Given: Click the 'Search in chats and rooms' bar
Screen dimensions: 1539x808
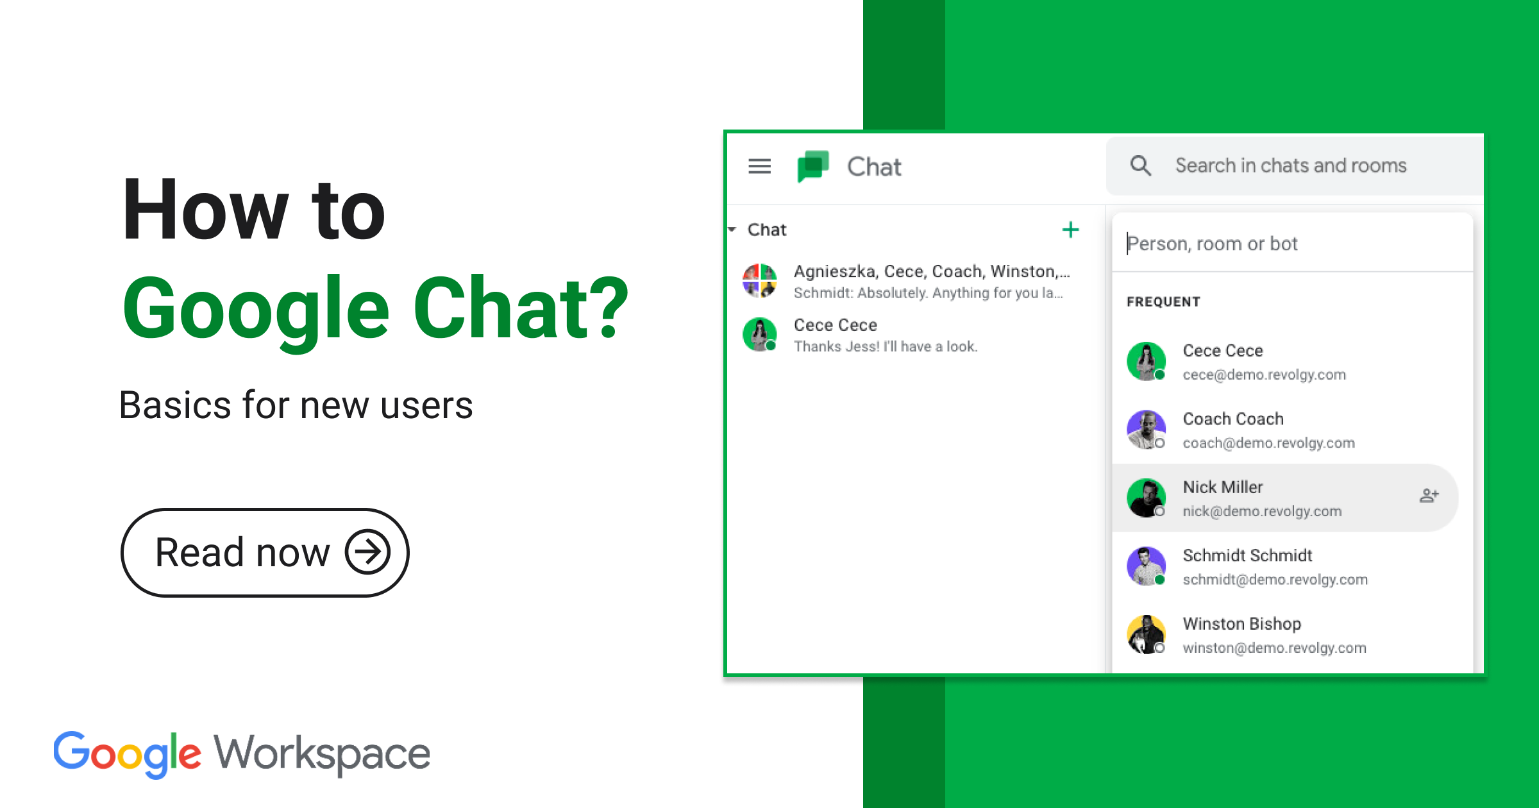Looking at the screenshot, I should (1293, 165).
